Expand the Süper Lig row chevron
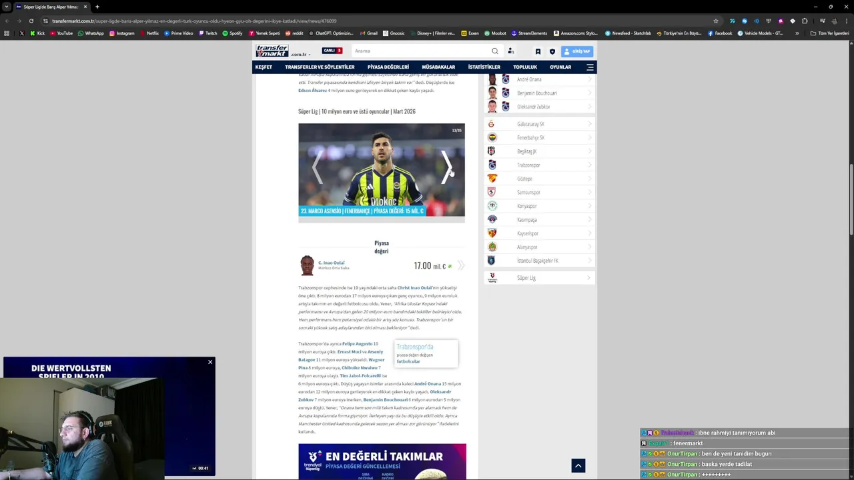The height and width of the screenshot is (480, 854). [590, 277]
